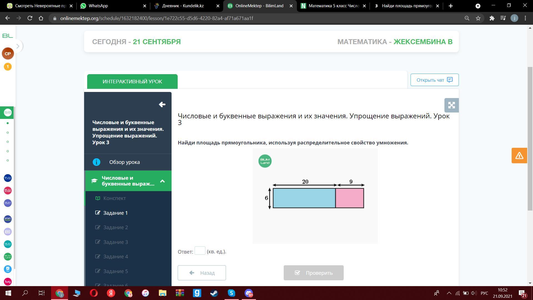Expand left navigation with chevron arrow

coord(18,46)
